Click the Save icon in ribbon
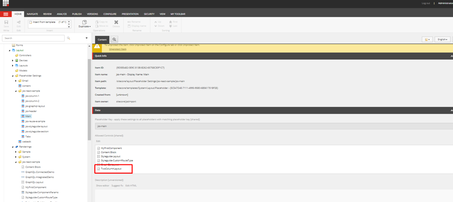 pos(6,22)
